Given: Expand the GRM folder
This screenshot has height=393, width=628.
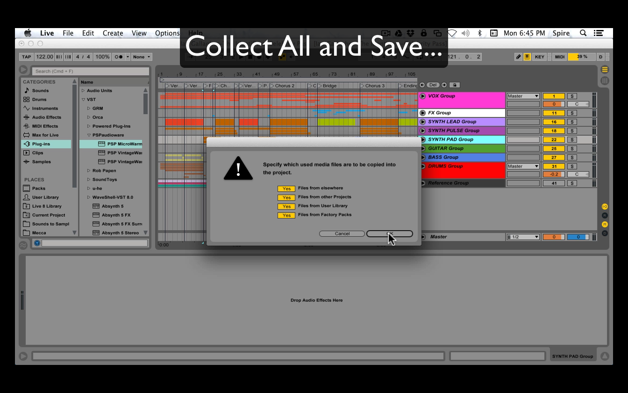Looking at the screenshot, I should pos(89,109).
